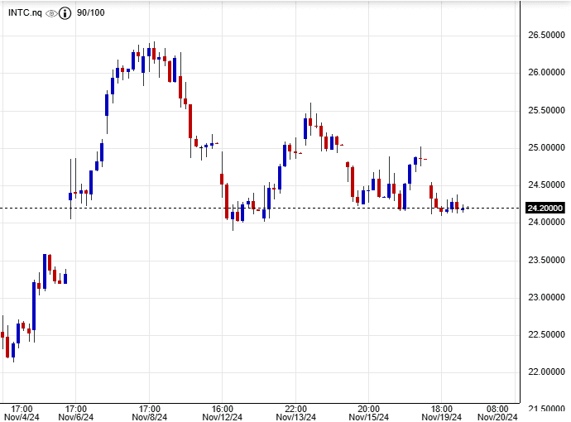The width and height of the screenshot is (571, 422).
Task: Click the Nov/6/24 time axis label
Action: click(76, 417)
